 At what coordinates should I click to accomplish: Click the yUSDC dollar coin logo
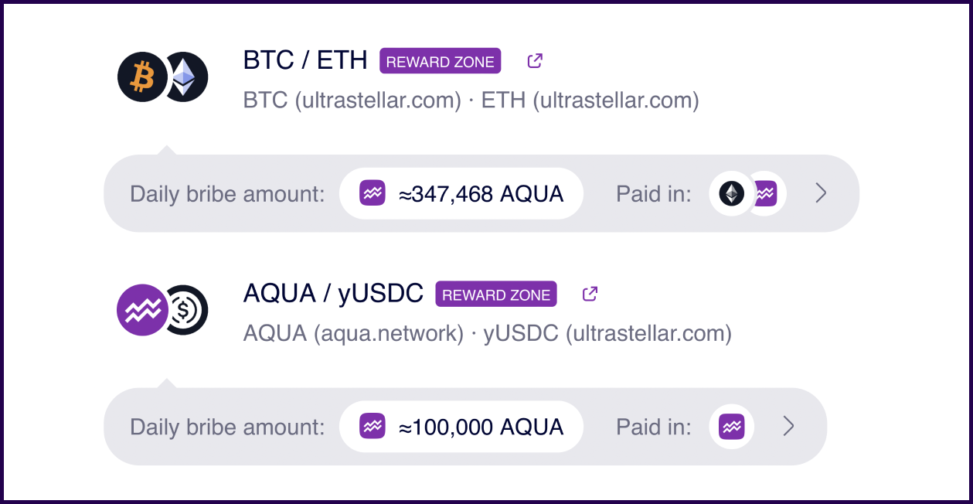pyautogui.click(x=186, y=310)
